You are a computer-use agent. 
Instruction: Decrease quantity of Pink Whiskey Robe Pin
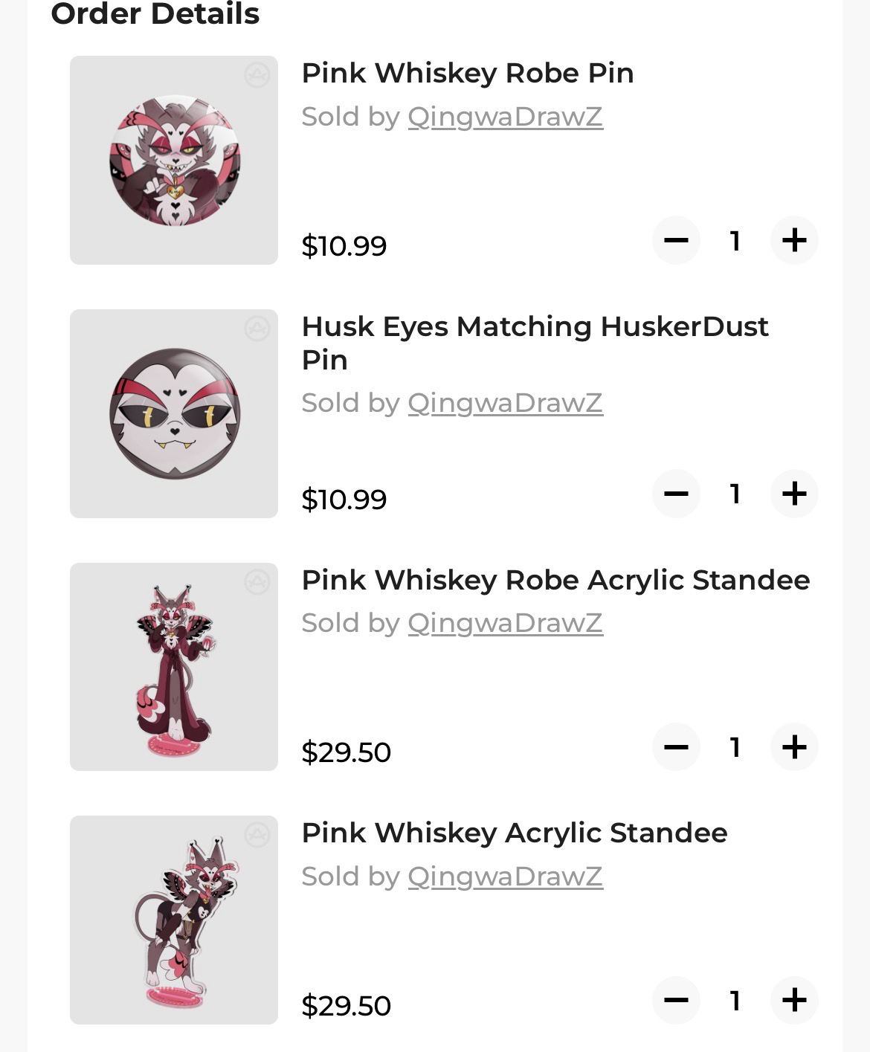click(x=676, y=240)
